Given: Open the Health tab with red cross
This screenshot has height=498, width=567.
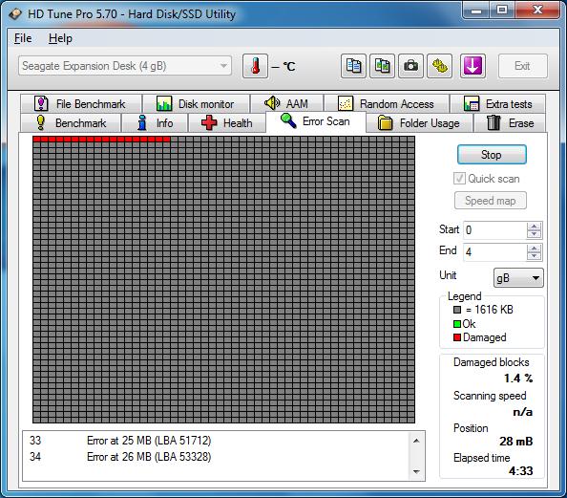Looking at the screenshot, I should [x=227, y=123].
